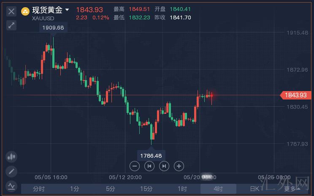Open the candlestick chart type icon
Screen dimensions: 314x196
tap(11, 157)
